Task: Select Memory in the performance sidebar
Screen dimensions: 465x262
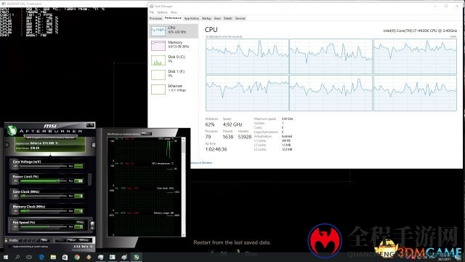Action: click(174, 45)
